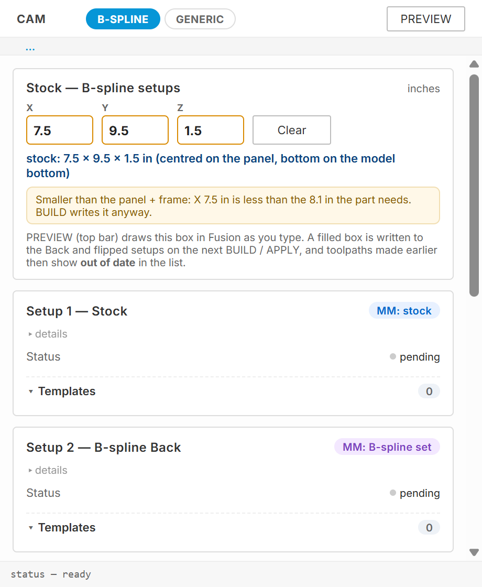The height and width of the screenshot is (587, 482).
Task: Click the CAM title
Action: (x=31, y=19)
